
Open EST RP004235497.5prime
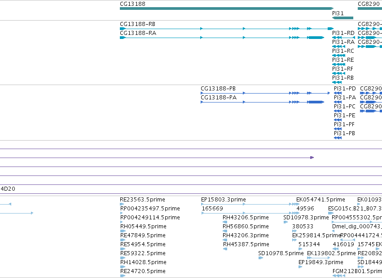150,209
